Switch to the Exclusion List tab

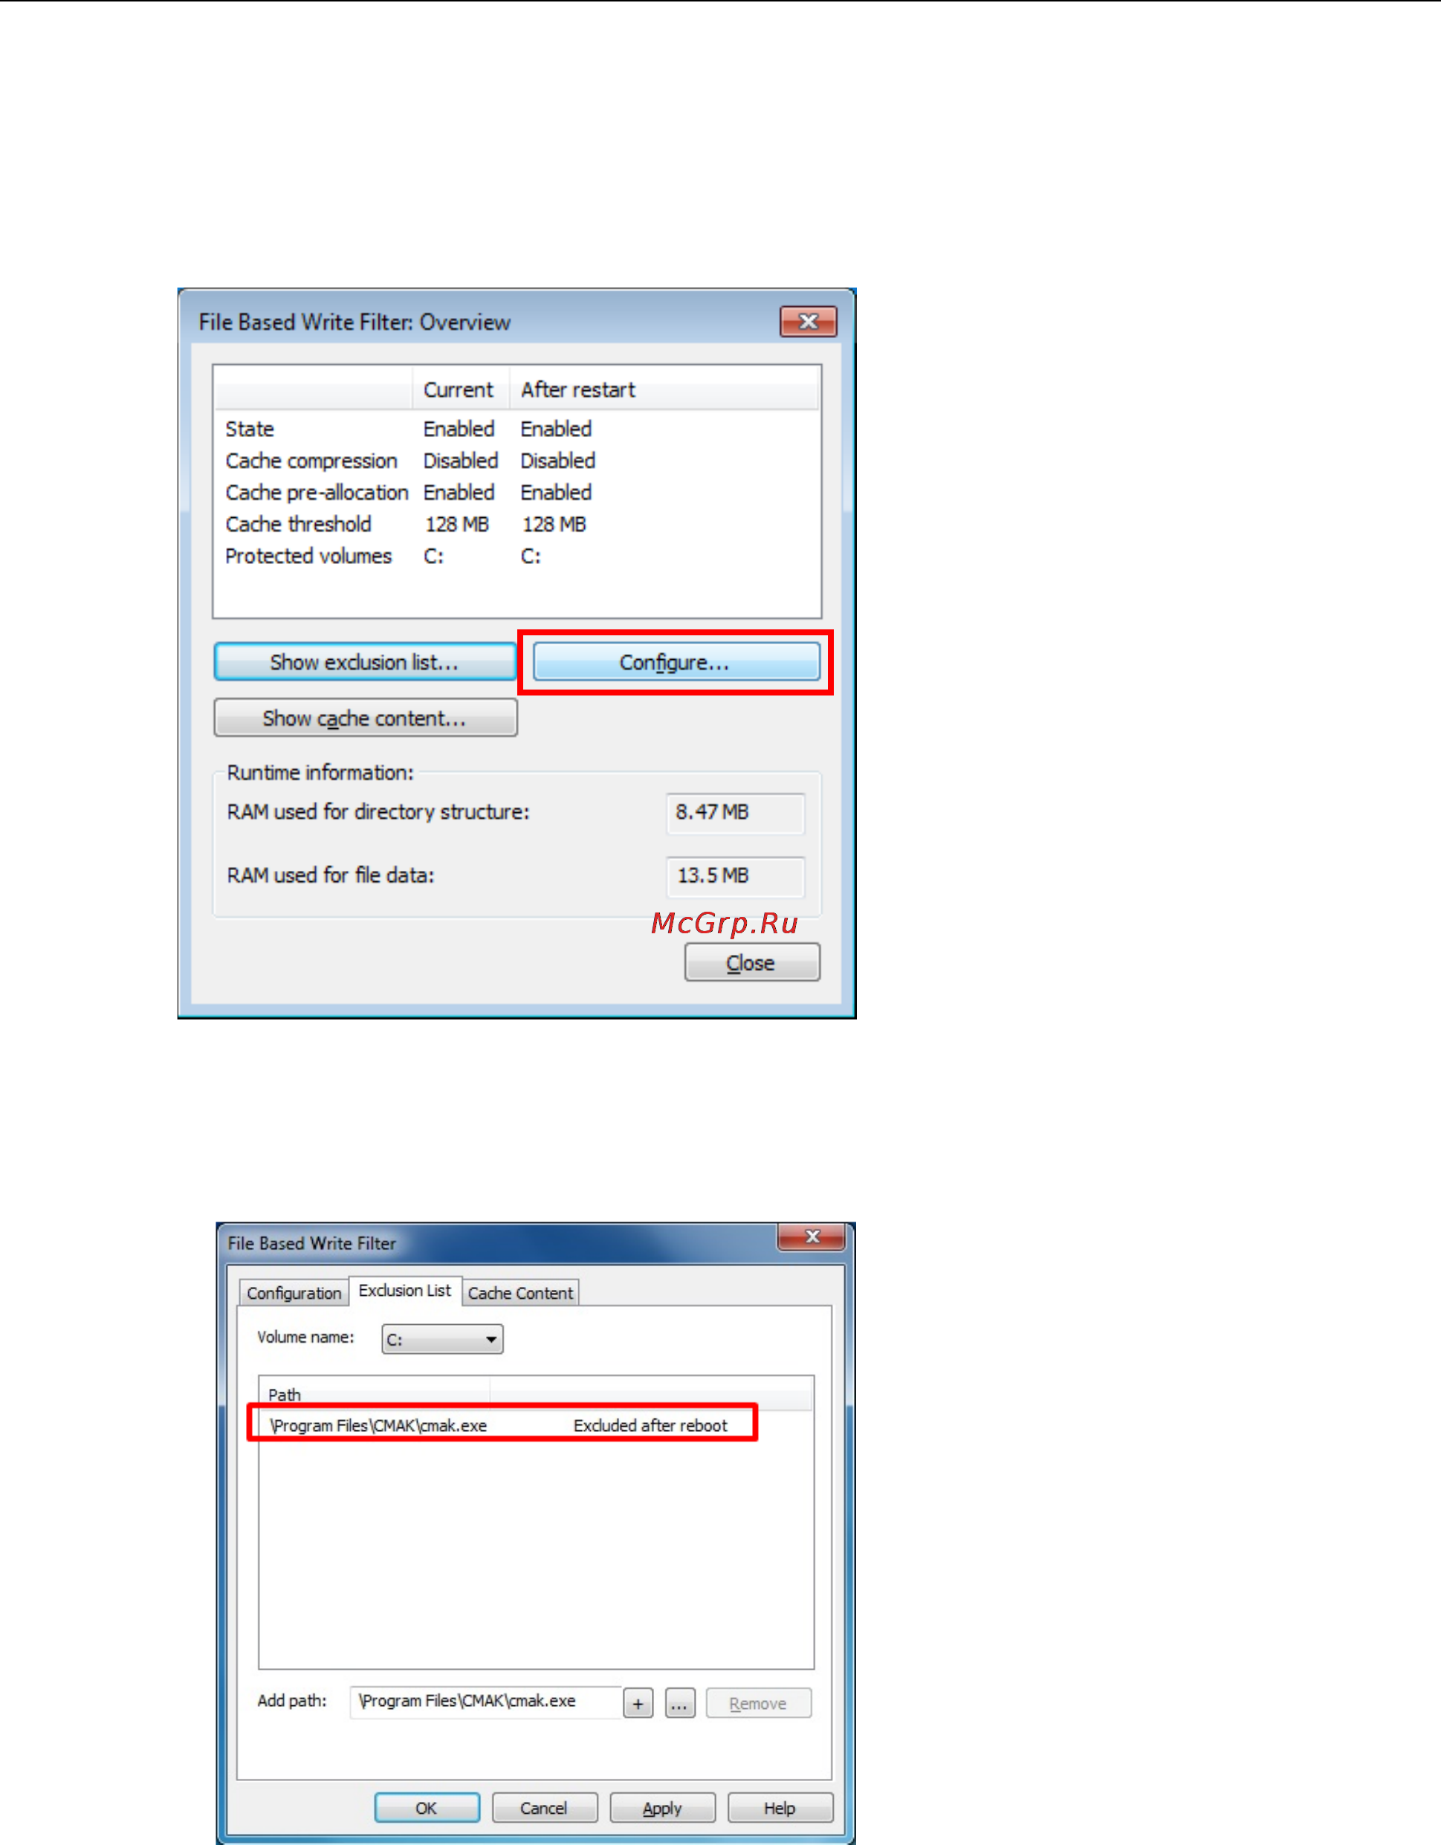[x=404, y=1290]
